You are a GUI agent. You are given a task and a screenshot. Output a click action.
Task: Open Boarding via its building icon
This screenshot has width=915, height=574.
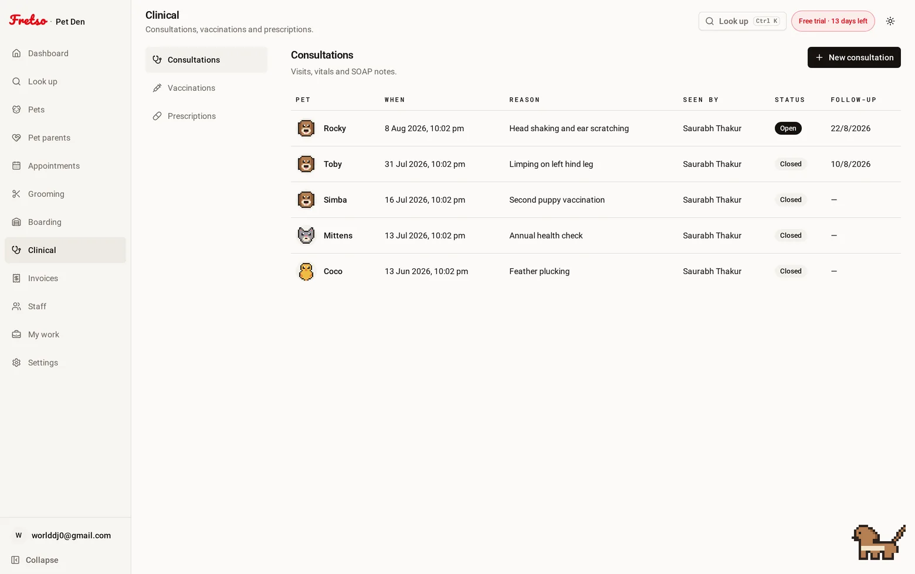[16, 222]
